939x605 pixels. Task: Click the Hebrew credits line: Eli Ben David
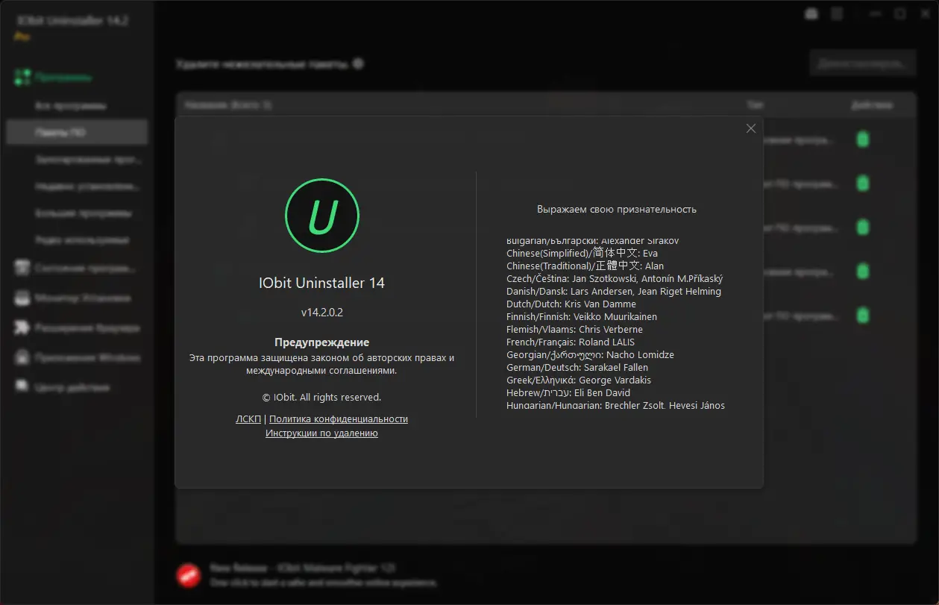pyautogui.click(x=568, y=393)
